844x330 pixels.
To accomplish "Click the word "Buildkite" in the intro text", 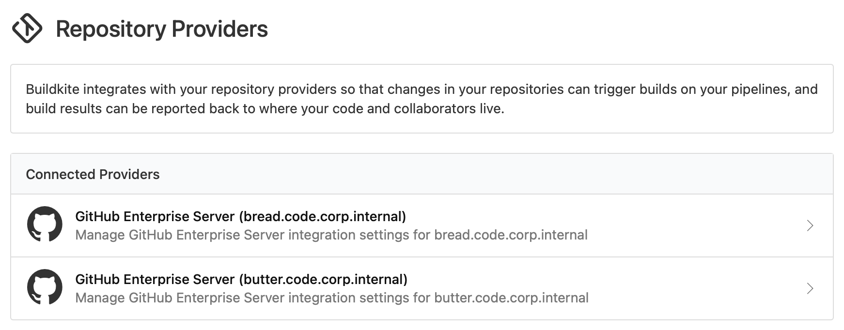I will (x=52, y=90).
